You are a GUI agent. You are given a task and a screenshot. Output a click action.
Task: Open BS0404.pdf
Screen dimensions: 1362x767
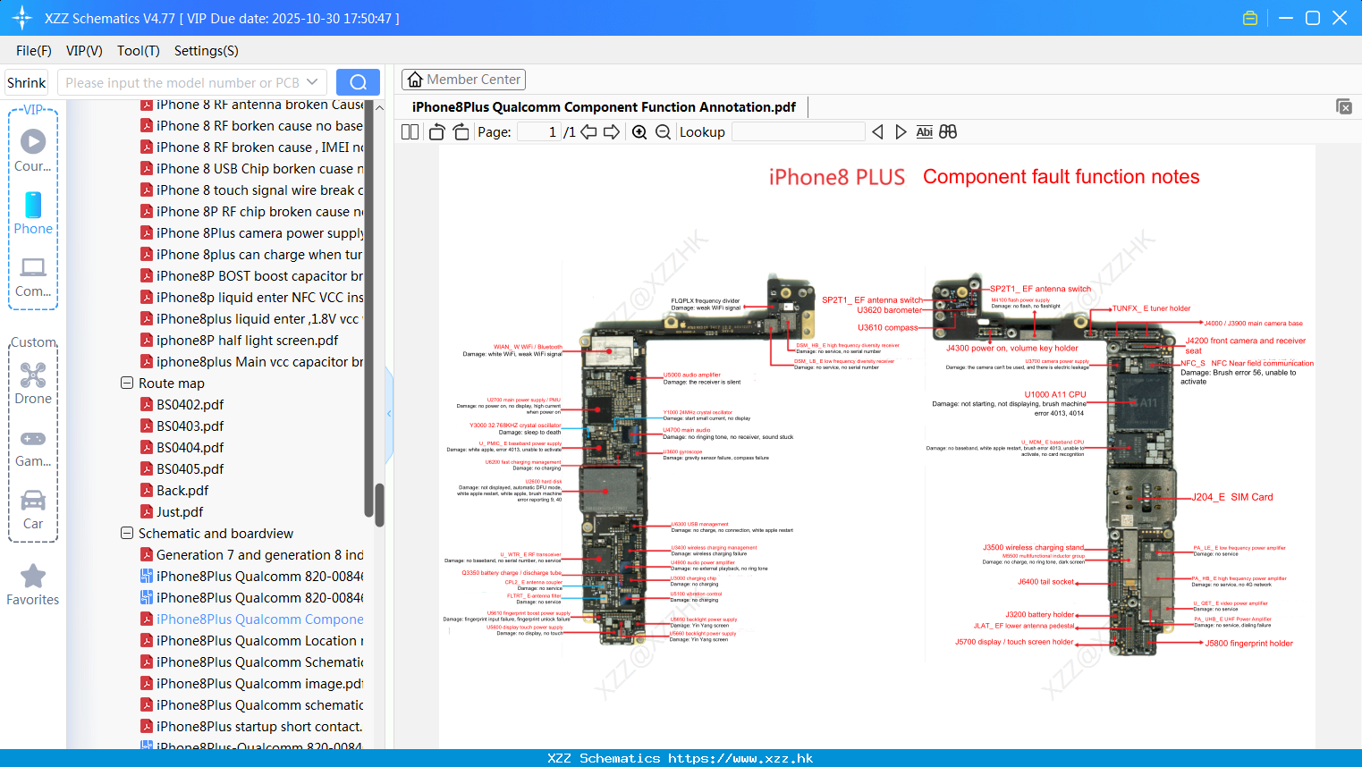(x=190, y=448)
